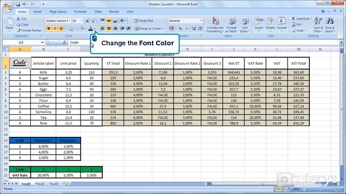The image size is (346, 194).
Task: Click the Sort & Filter button
Action: (x=318, y=25)
